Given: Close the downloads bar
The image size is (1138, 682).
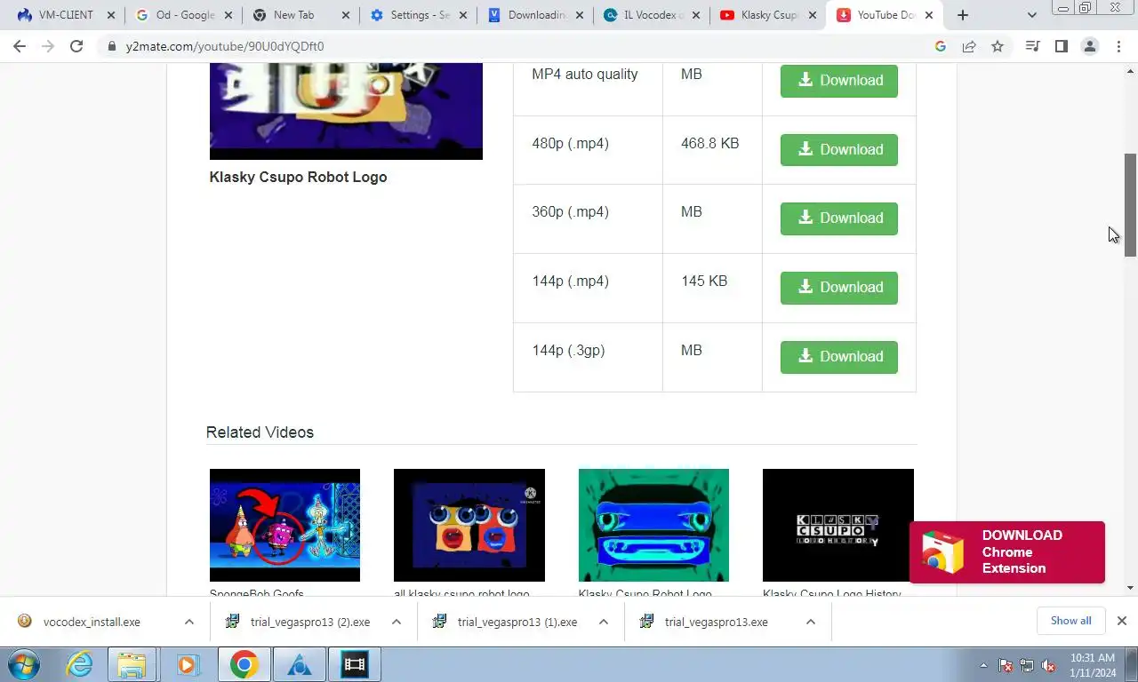Looking at the screenshot, I should pos(1122,621).
